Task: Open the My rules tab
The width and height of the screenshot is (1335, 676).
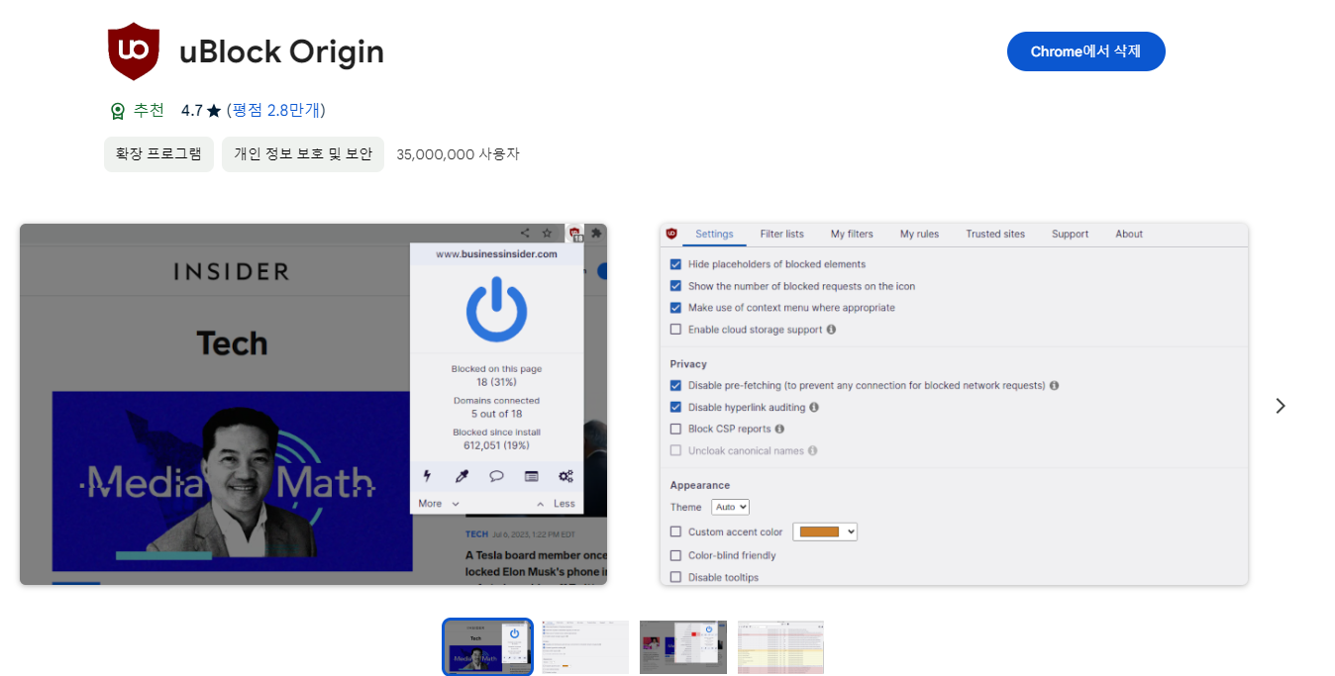Action: pos(919,235)
